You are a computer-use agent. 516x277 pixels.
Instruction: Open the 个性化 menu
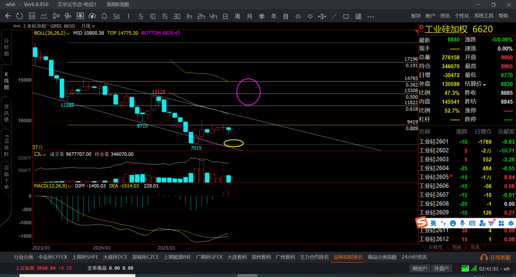click(462, 16)
